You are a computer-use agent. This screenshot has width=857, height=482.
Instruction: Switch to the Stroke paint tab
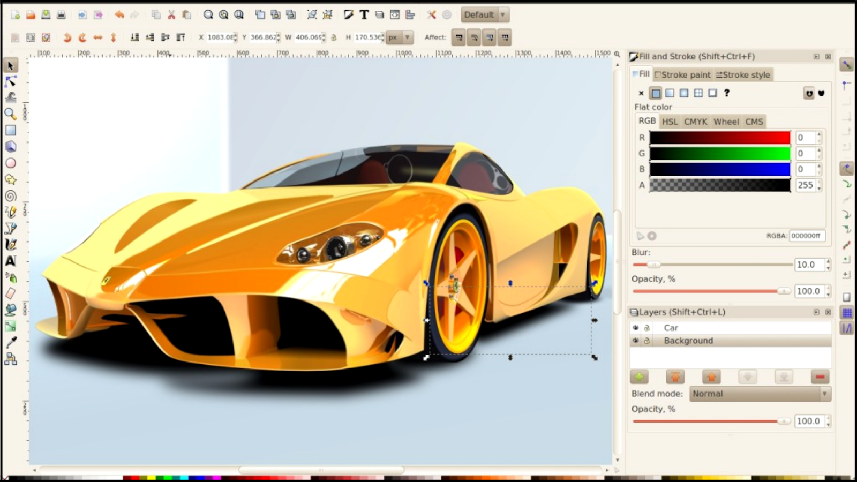(683, 75)
